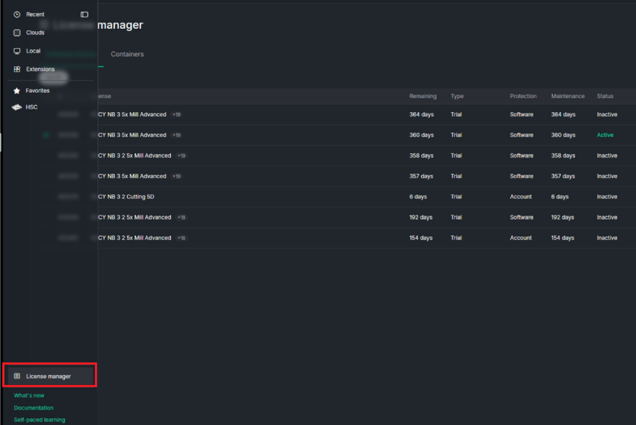Expand the +16 products badge on 154 days license
This screenshot has height=425, width=636.
181,238
